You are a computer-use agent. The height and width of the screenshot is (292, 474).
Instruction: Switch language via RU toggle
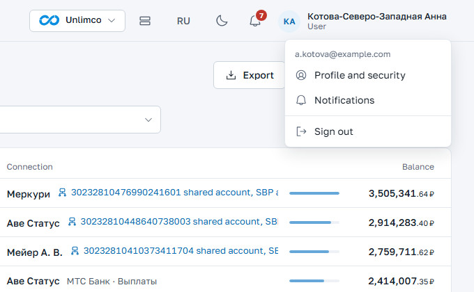[183, 21]
